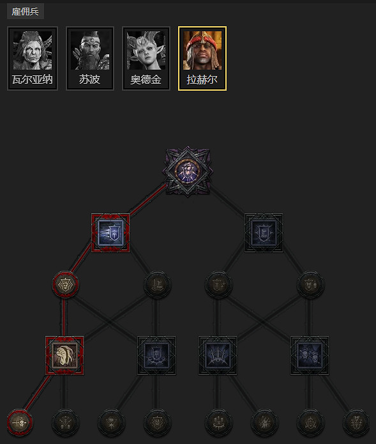Click the red-ringed skull crosshair passive node
Screen dimensions: 376x444
click(20, 422)
